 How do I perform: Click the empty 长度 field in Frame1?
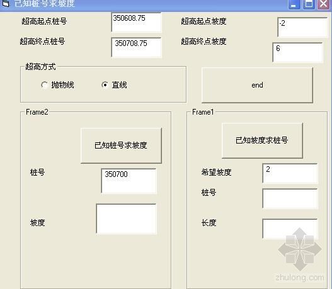[290, 229]
